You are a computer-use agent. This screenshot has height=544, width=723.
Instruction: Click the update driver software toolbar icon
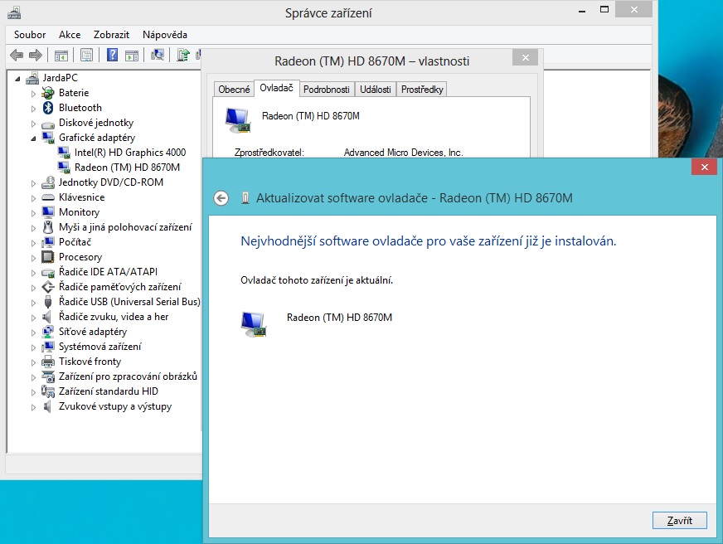pos(182,56)
